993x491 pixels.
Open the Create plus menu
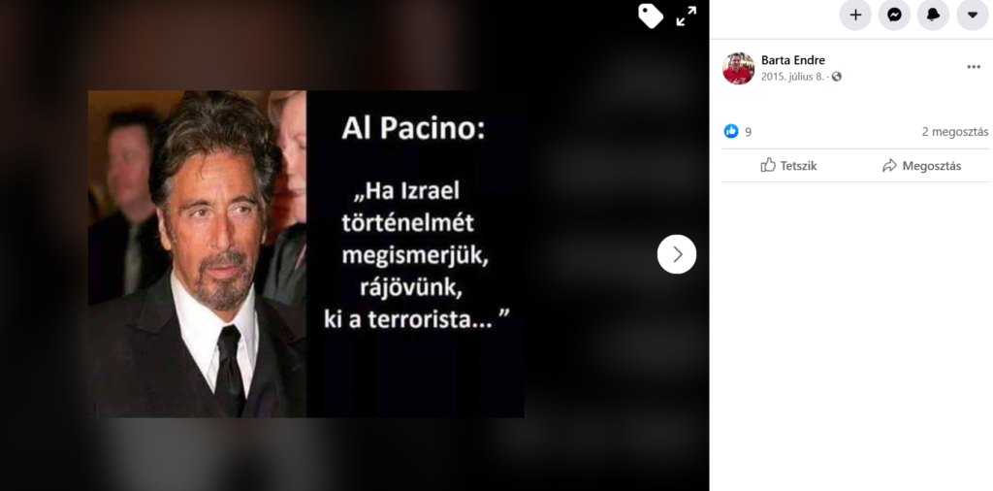[x=855, y=16]
